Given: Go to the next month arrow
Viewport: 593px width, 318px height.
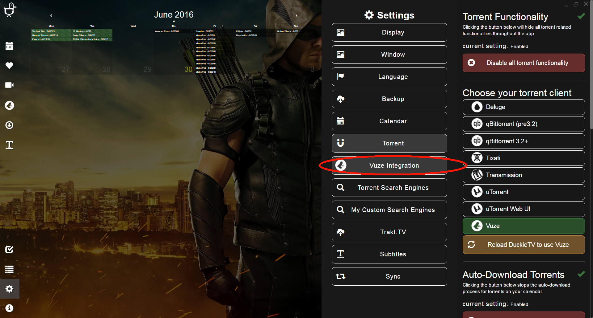Looking at the screenshot, I should tap(296, 15).
